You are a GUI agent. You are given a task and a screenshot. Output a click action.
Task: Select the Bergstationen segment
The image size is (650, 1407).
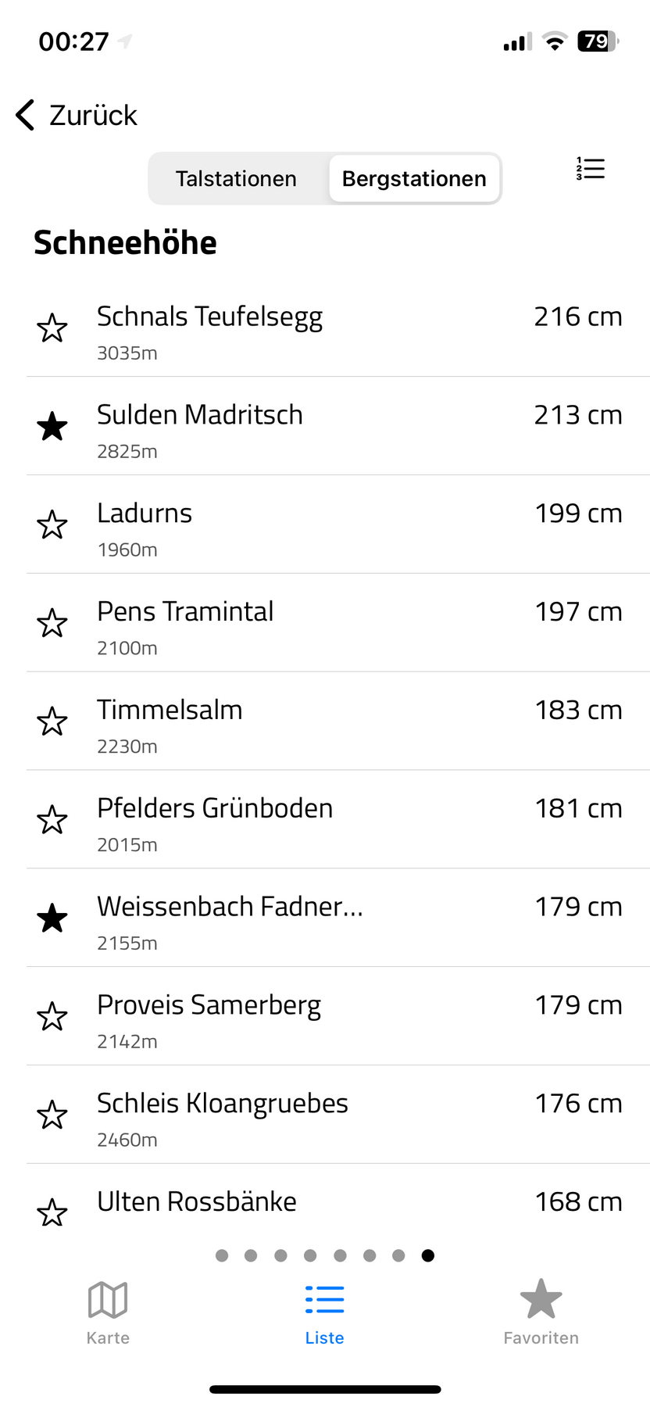[414, 179]
